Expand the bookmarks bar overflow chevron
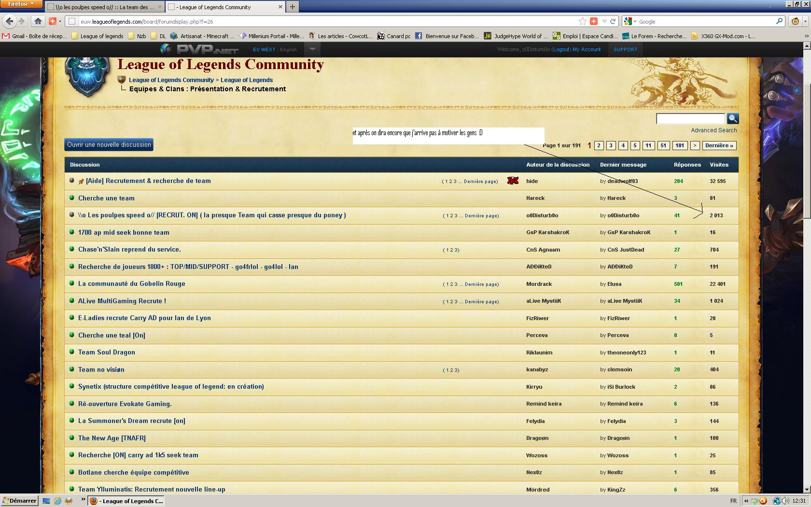The height and width of the screenshot is (507, 811). tap(806, 36)
